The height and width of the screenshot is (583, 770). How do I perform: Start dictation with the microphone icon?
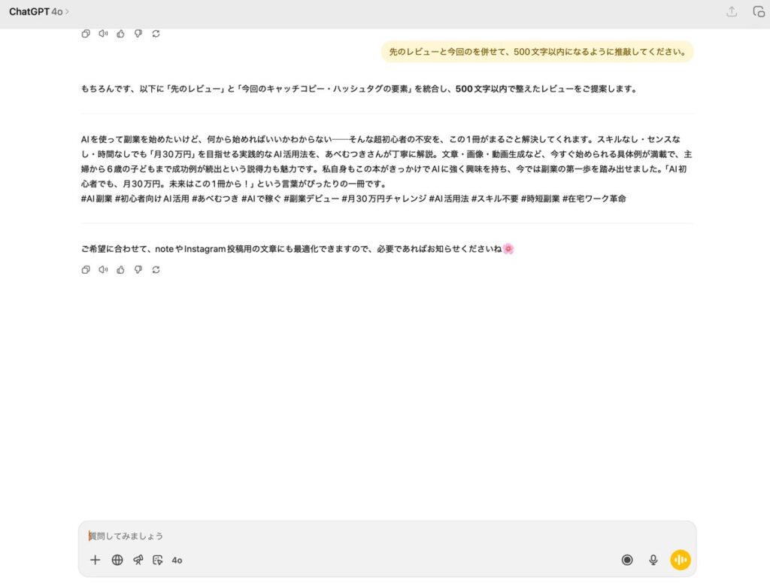(653, 560)
